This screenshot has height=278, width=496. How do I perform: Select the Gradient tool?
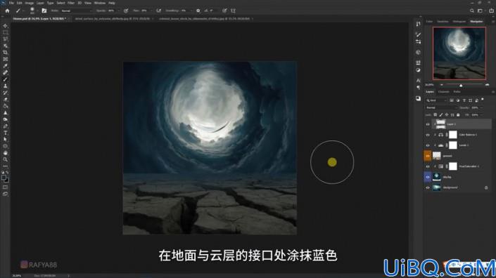click(x=6, y=106)
